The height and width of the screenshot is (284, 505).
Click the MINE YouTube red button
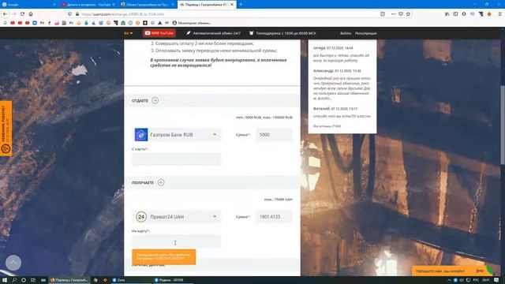click(159, 33)
